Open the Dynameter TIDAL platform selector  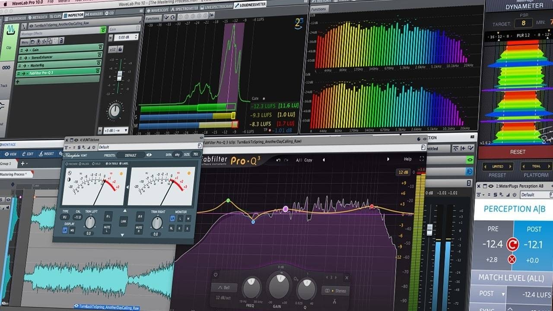[x=537, y=166]
